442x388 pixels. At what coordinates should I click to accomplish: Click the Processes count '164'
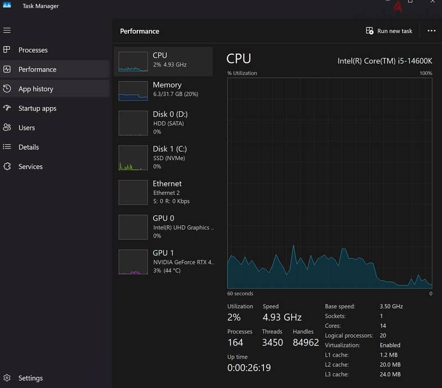click(x=235, y=342)
